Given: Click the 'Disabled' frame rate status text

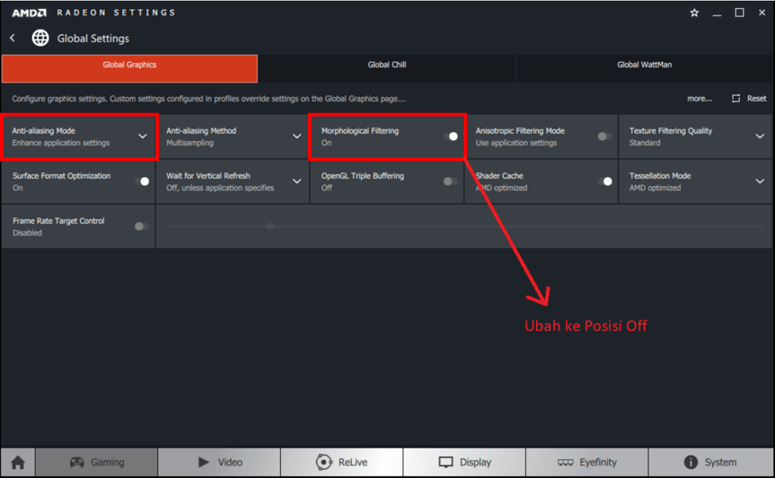Looking at the screenshot, I should point(27,233).
